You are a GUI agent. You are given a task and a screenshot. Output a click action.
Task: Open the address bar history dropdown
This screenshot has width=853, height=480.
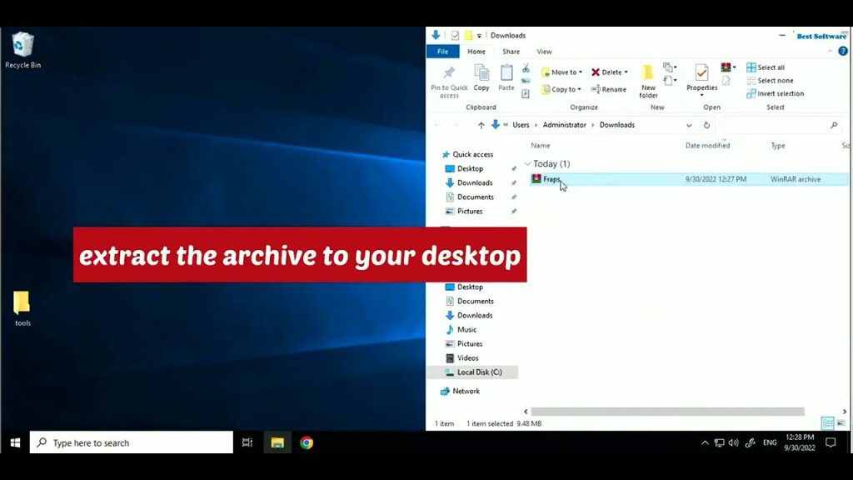[x=689, y=125]
